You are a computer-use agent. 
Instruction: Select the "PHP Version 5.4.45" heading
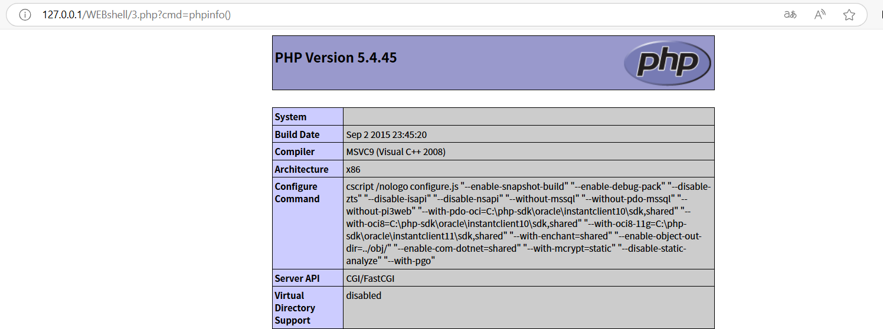336,58
